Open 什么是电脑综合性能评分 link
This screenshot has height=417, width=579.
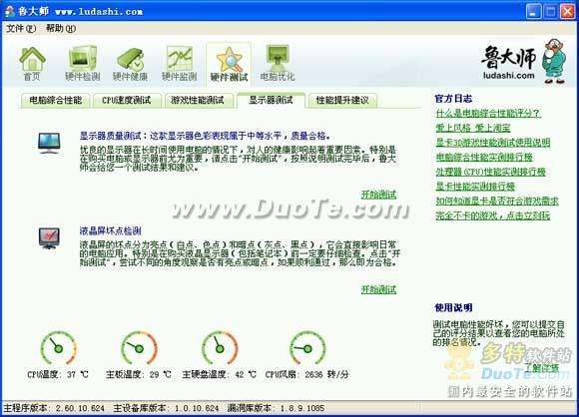coord(488,114)
